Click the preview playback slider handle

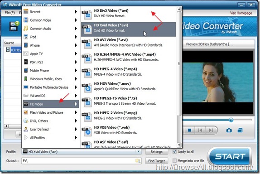tap(231, 120)
